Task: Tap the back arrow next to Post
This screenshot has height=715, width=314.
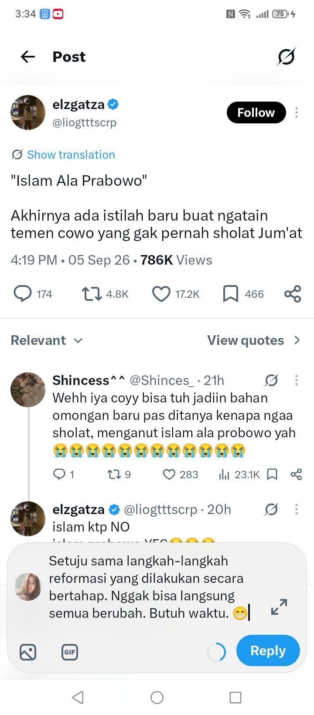Action: pos(28,57)
